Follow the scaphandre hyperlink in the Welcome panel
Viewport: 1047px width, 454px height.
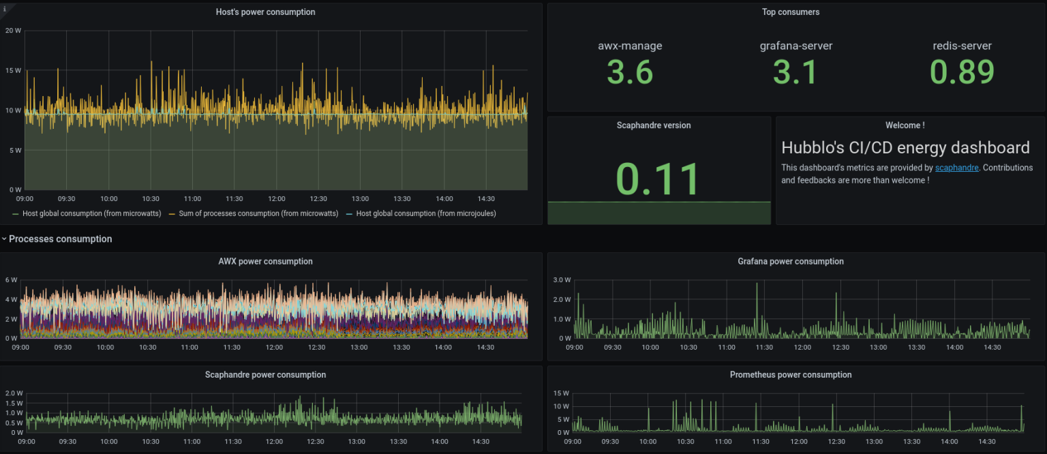pos(956,167)
